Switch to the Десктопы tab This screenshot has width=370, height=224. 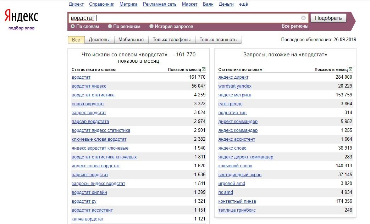[x=99, y=40]
